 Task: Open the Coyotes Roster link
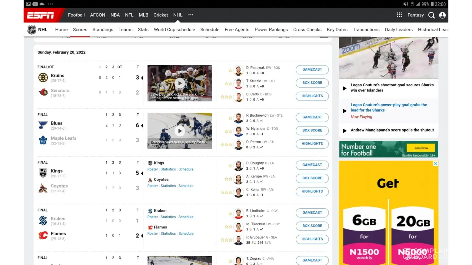point(152,186)
